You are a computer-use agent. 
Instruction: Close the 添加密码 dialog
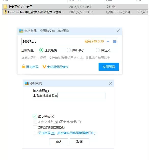[x=110, y=84]
